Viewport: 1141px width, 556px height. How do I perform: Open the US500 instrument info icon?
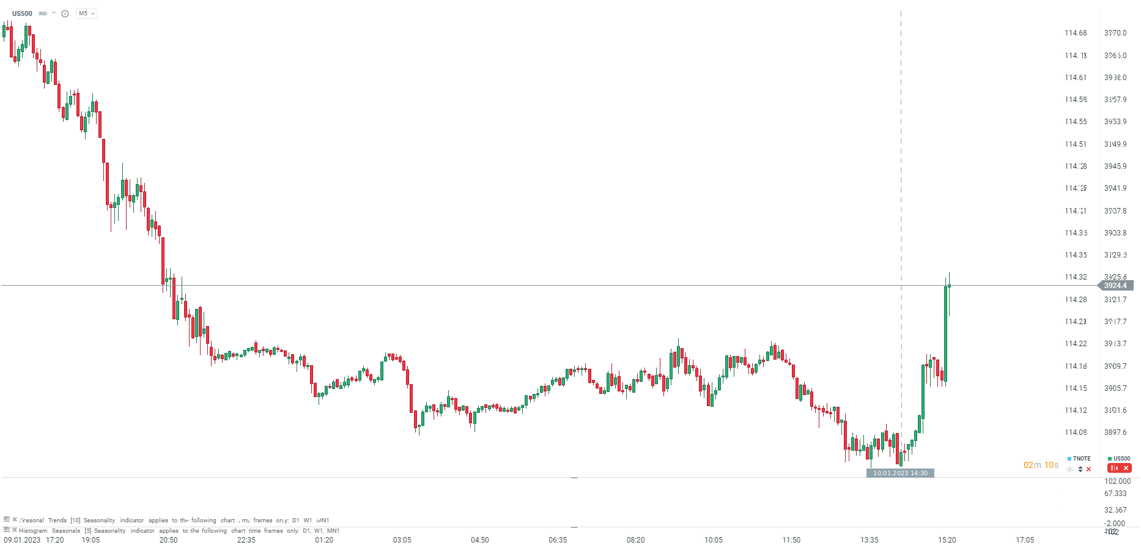(x=65, y=13)
